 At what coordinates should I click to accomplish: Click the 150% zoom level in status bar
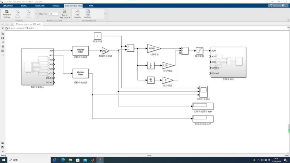click(x=149, y=155)
